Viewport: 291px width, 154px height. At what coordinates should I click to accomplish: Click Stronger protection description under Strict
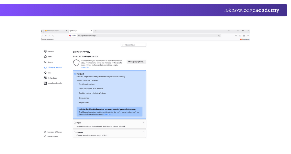(x=101, y=126)
